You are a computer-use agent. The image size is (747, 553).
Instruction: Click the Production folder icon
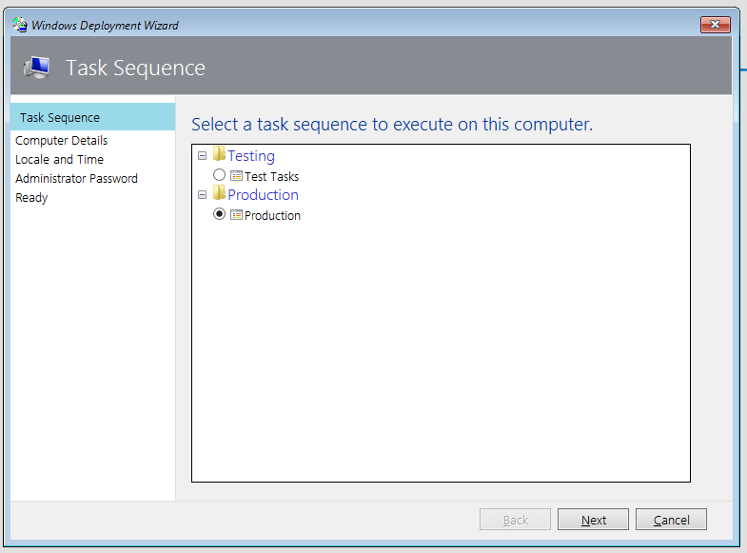tap(219, 193)
